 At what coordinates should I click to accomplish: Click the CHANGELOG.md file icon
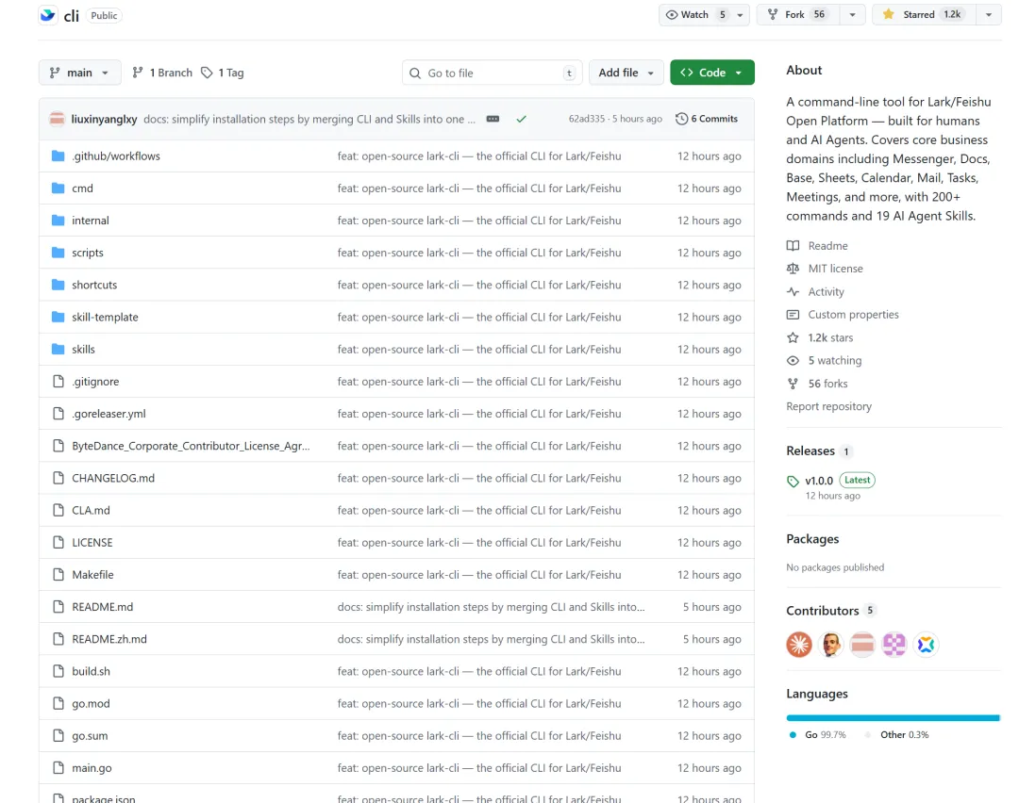point(58,478)
